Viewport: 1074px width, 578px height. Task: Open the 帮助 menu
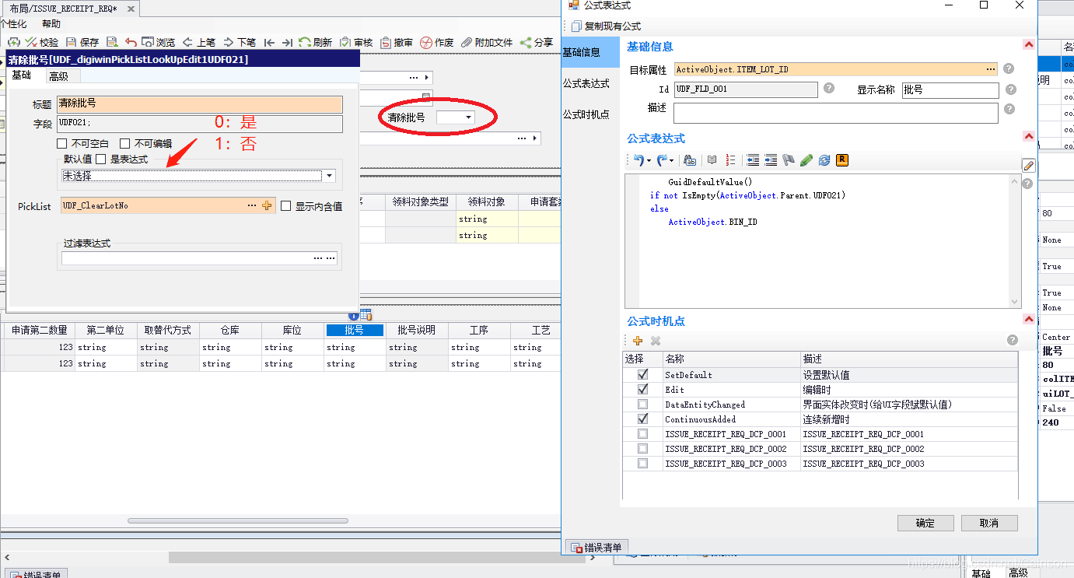51,24
